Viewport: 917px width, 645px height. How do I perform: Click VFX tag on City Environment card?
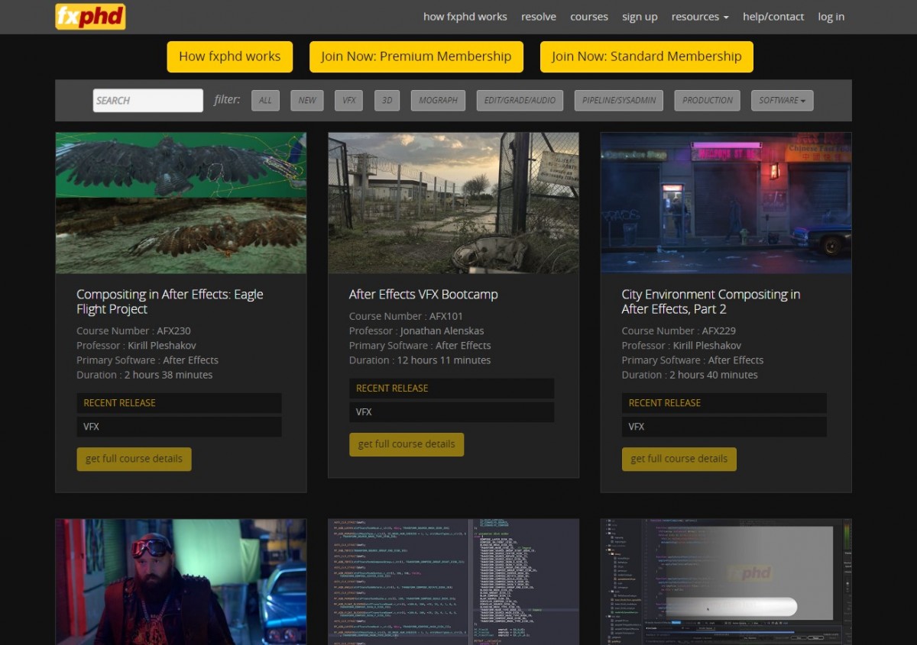click(x=724, y=427)
